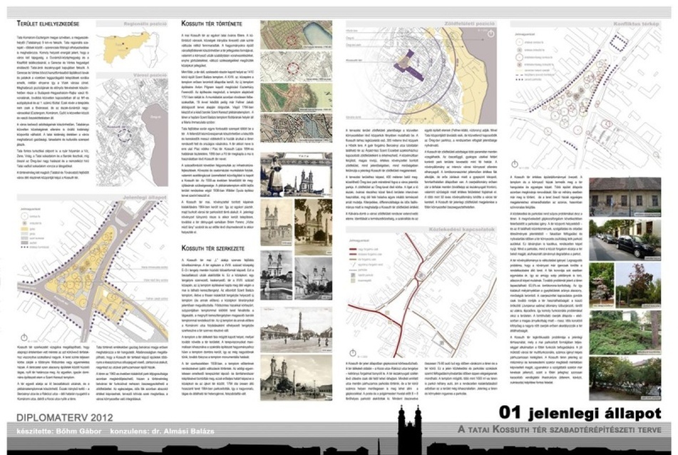Click the north arrow on the Jelenlegi állapot map

coord(24,337)
